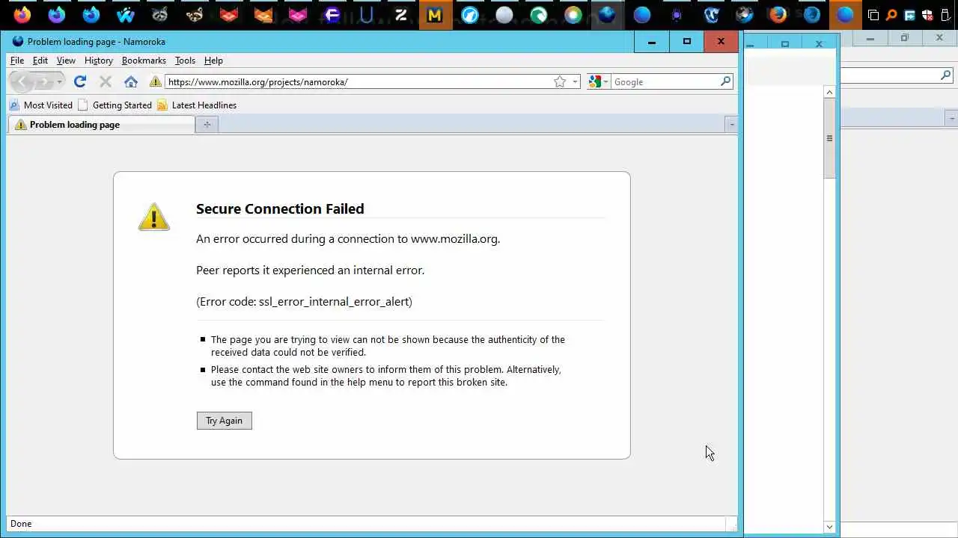
Task: Open the Waterfox W taskbar icon
Action: coord(126,15)
